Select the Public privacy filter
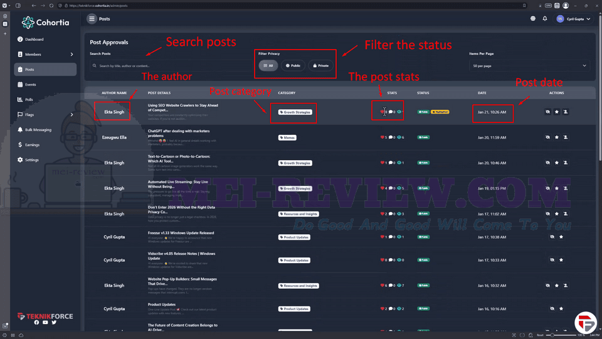This screenshot has width=602, height=339. pos(293,66)
